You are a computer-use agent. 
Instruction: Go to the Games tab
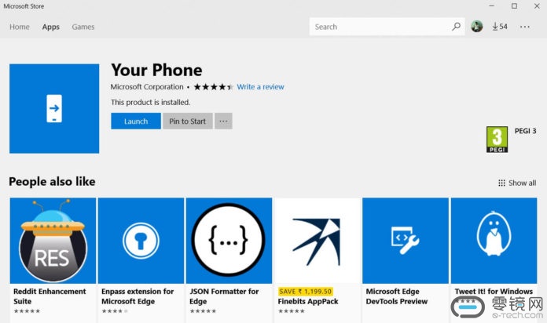click(x=83, y=27)
